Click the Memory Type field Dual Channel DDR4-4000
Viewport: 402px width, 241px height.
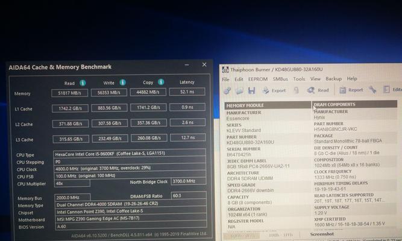coord(131,204)
